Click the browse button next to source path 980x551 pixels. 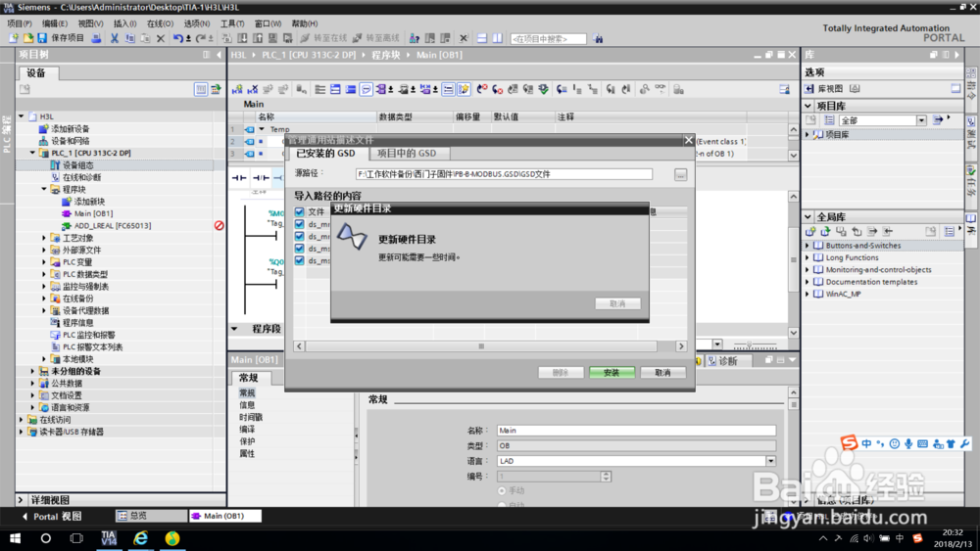pyautogui.click(x=681, y=175)
